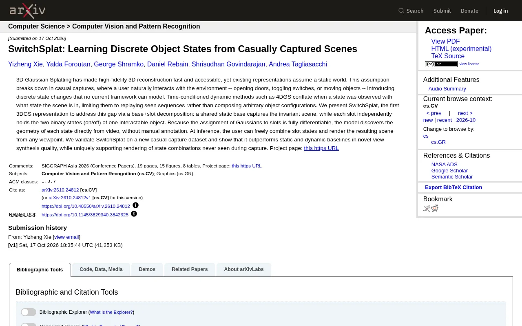Click Donate in the header
Viewport: 522px width, 326px height.
pos(469,11)
